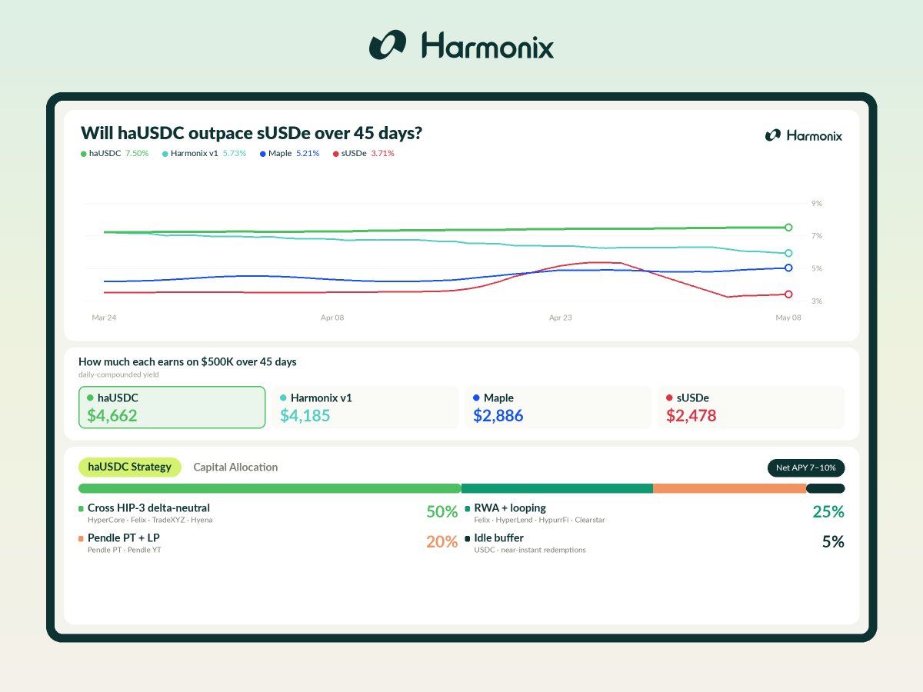Click the 3% y-axis label

tap(817, 301)
